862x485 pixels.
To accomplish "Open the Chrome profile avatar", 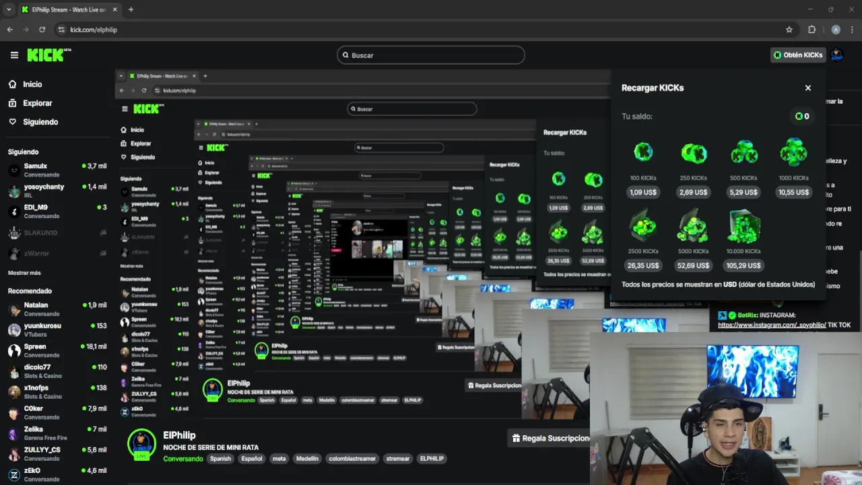I will [x=836, y=30].
